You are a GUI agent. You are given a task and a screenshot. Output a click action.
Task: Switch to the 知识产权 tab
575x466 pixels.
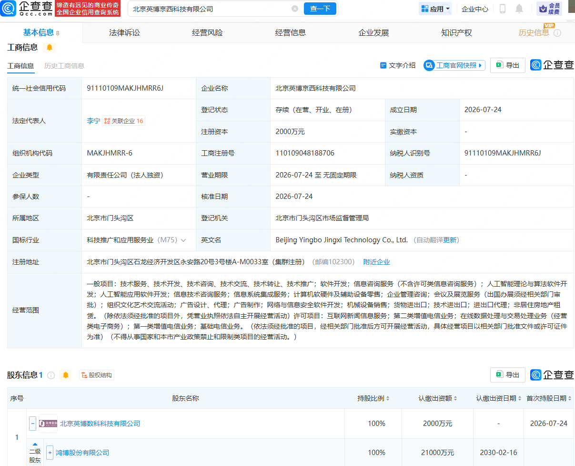coord(456,33)
